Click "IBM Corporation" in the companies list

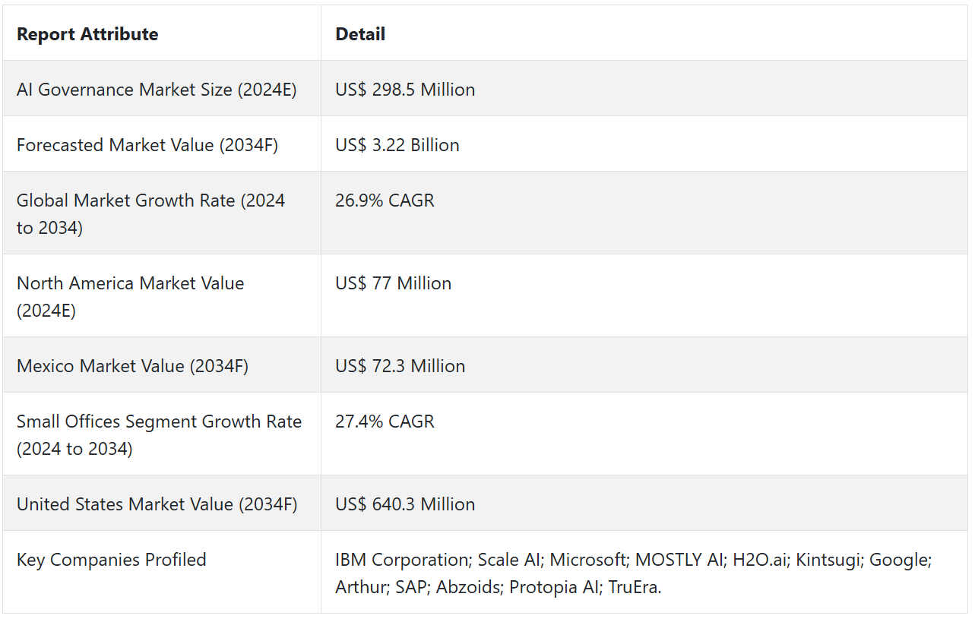pos(402,560)
